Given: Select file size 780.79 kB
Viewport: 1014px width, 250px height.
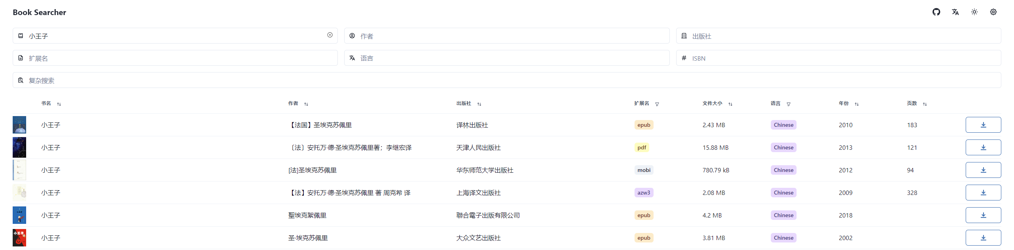Looking at the screenshot, I should click(716, 170).
